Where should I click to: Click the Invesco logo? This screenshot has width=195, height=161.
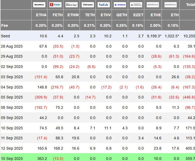[x=120, y=5]
